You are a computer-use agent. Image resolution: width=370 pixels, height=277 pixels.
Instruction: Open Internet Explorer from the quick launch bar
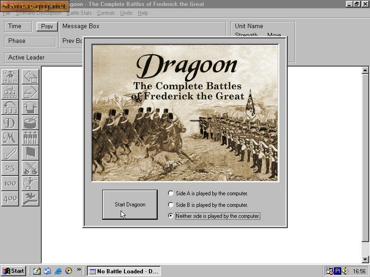click(x=58, y=271)
